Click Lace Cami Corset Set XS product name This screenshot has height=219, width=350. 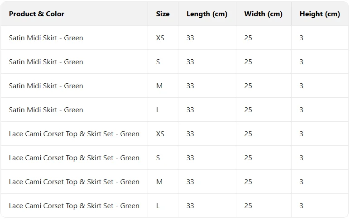point(74,134)
